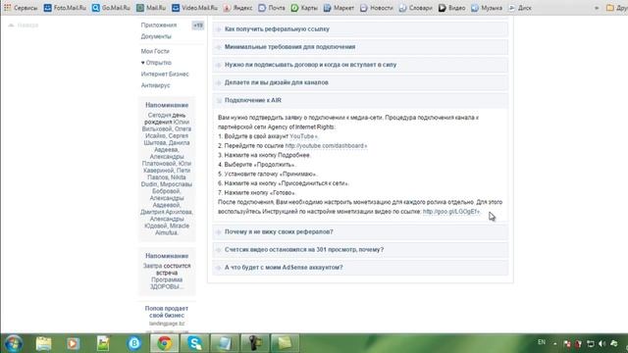Open the Сервисы apps grid bookmark

(21, 8)
